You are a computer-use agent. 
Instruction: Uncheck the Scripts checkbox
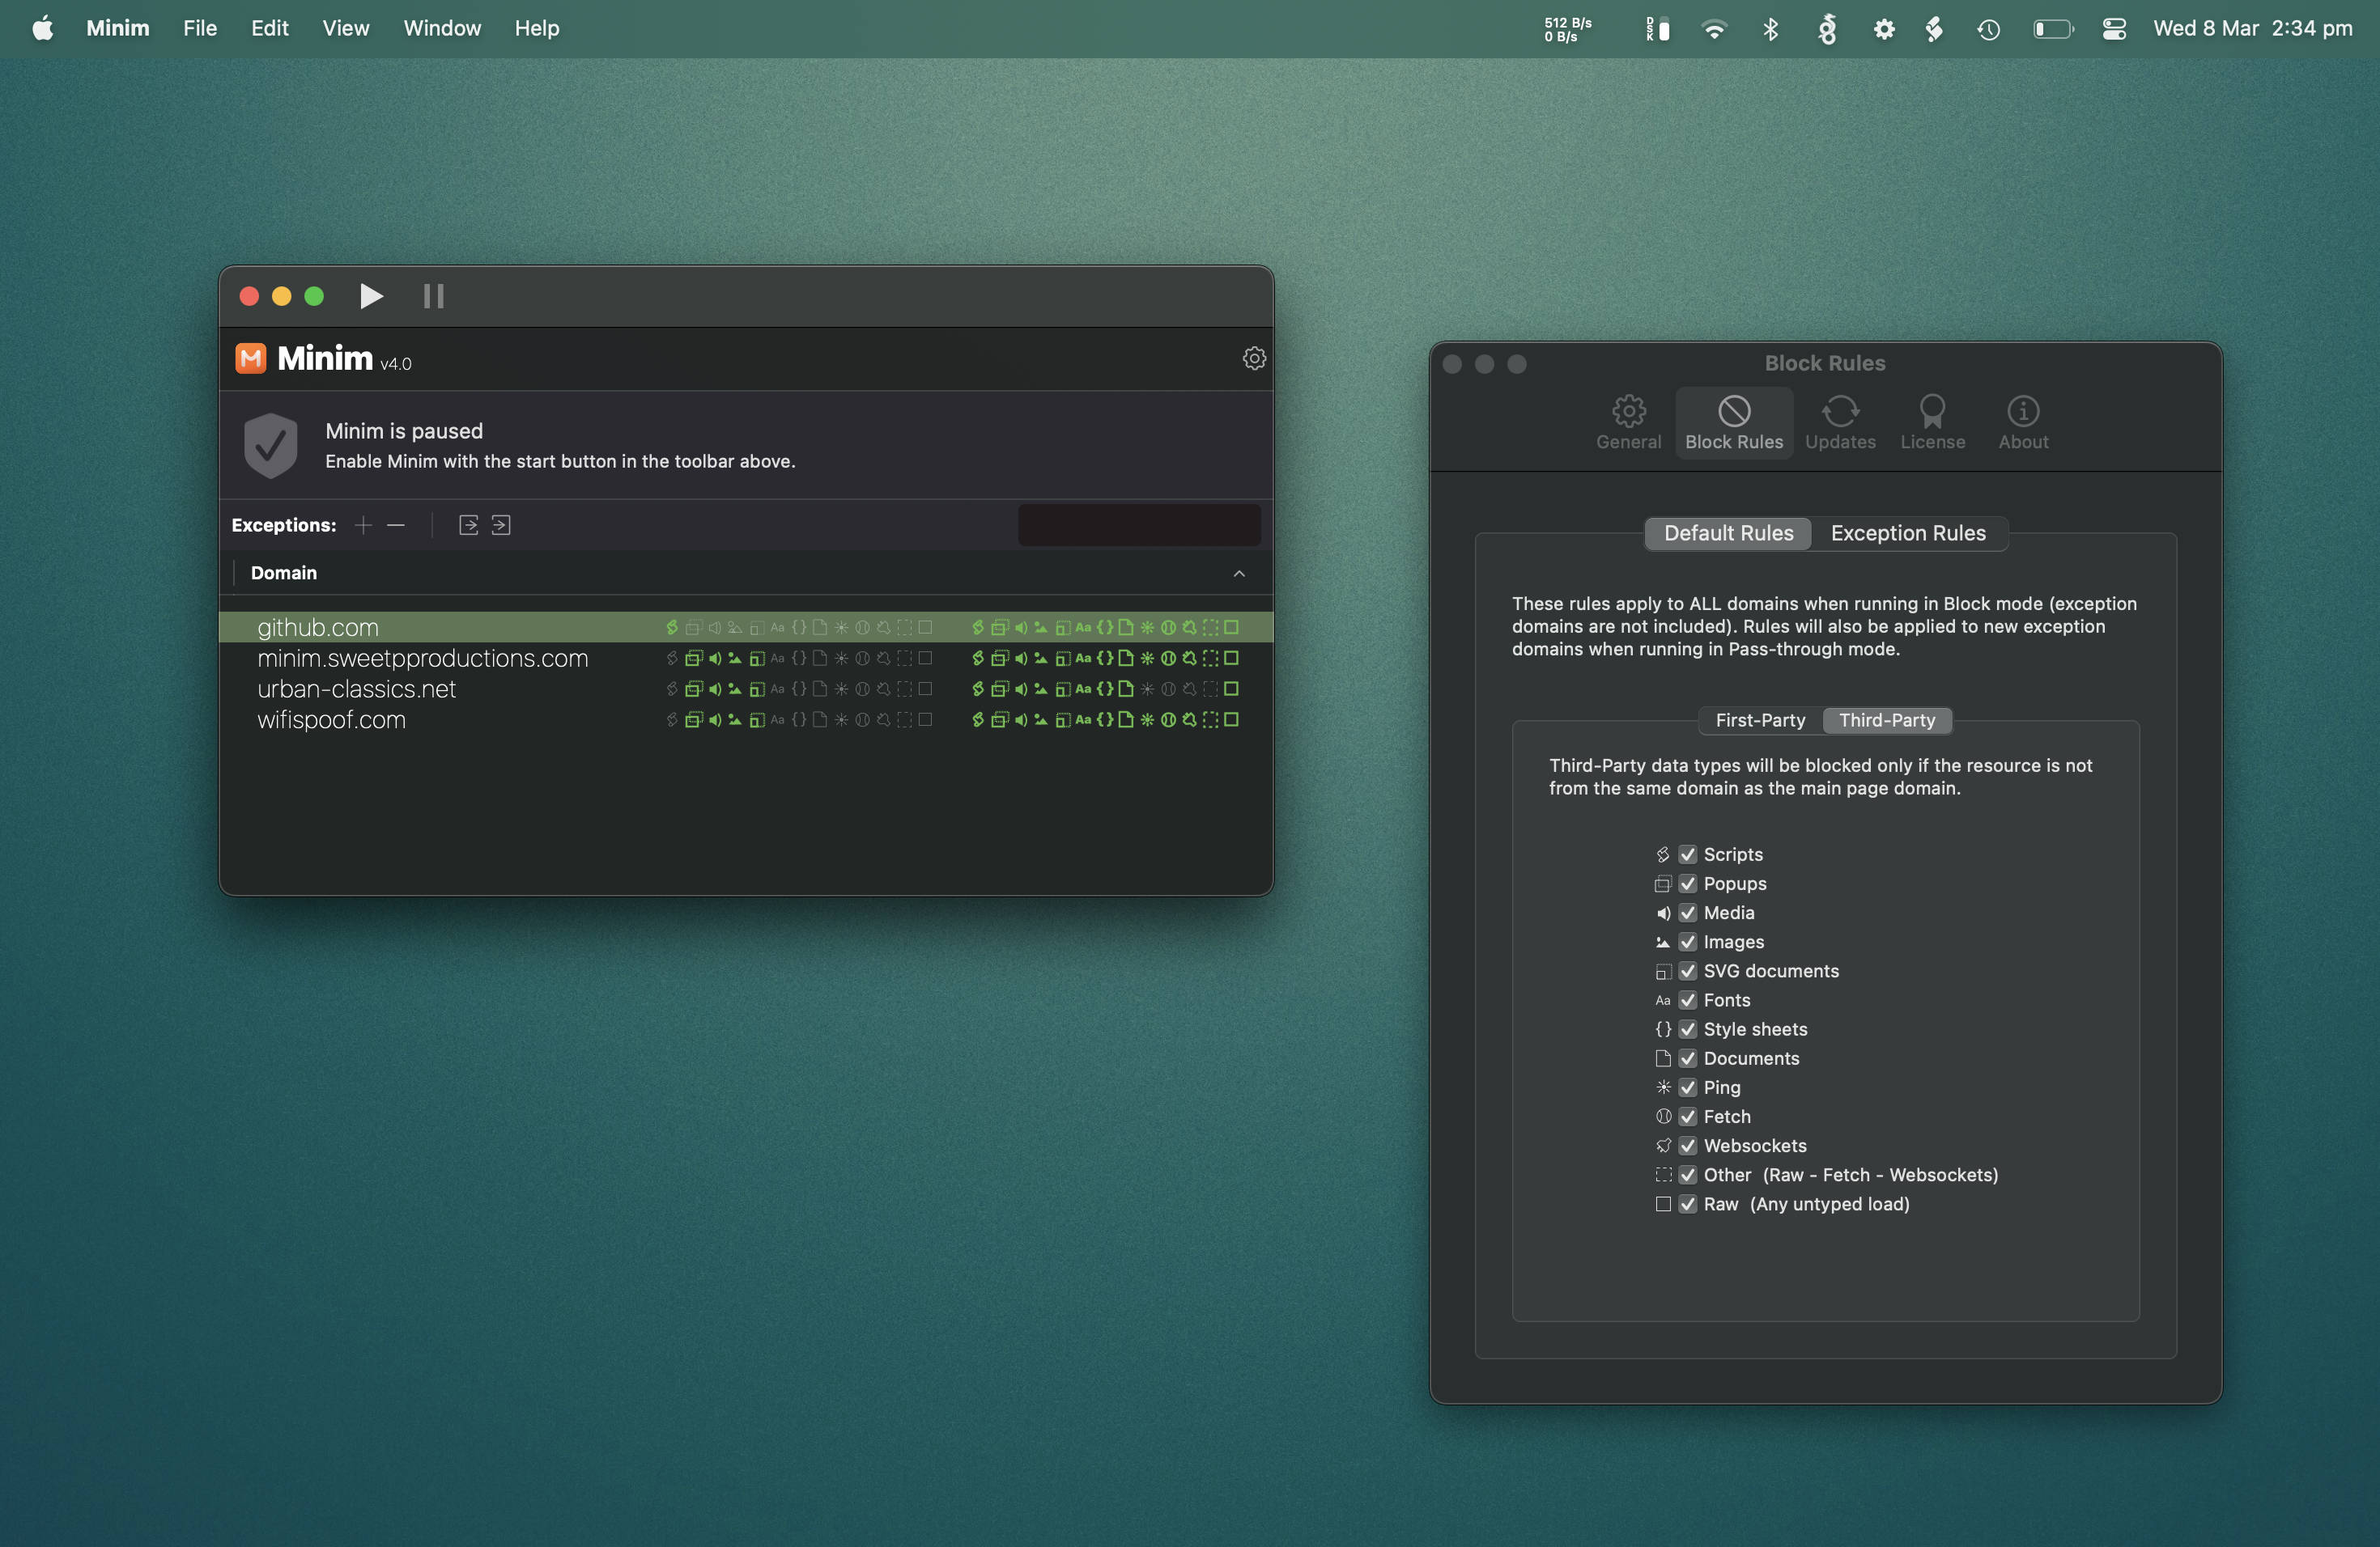coord(1688,854)
